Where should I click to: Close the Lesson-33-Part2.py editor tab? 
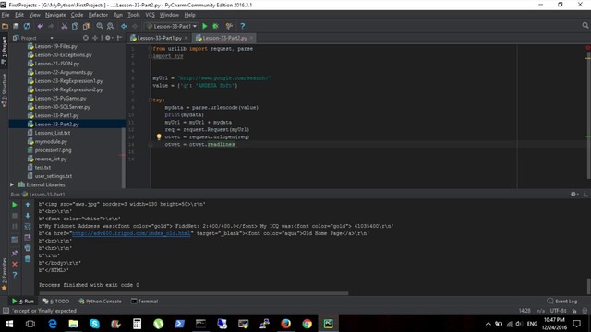click(251, 38)
